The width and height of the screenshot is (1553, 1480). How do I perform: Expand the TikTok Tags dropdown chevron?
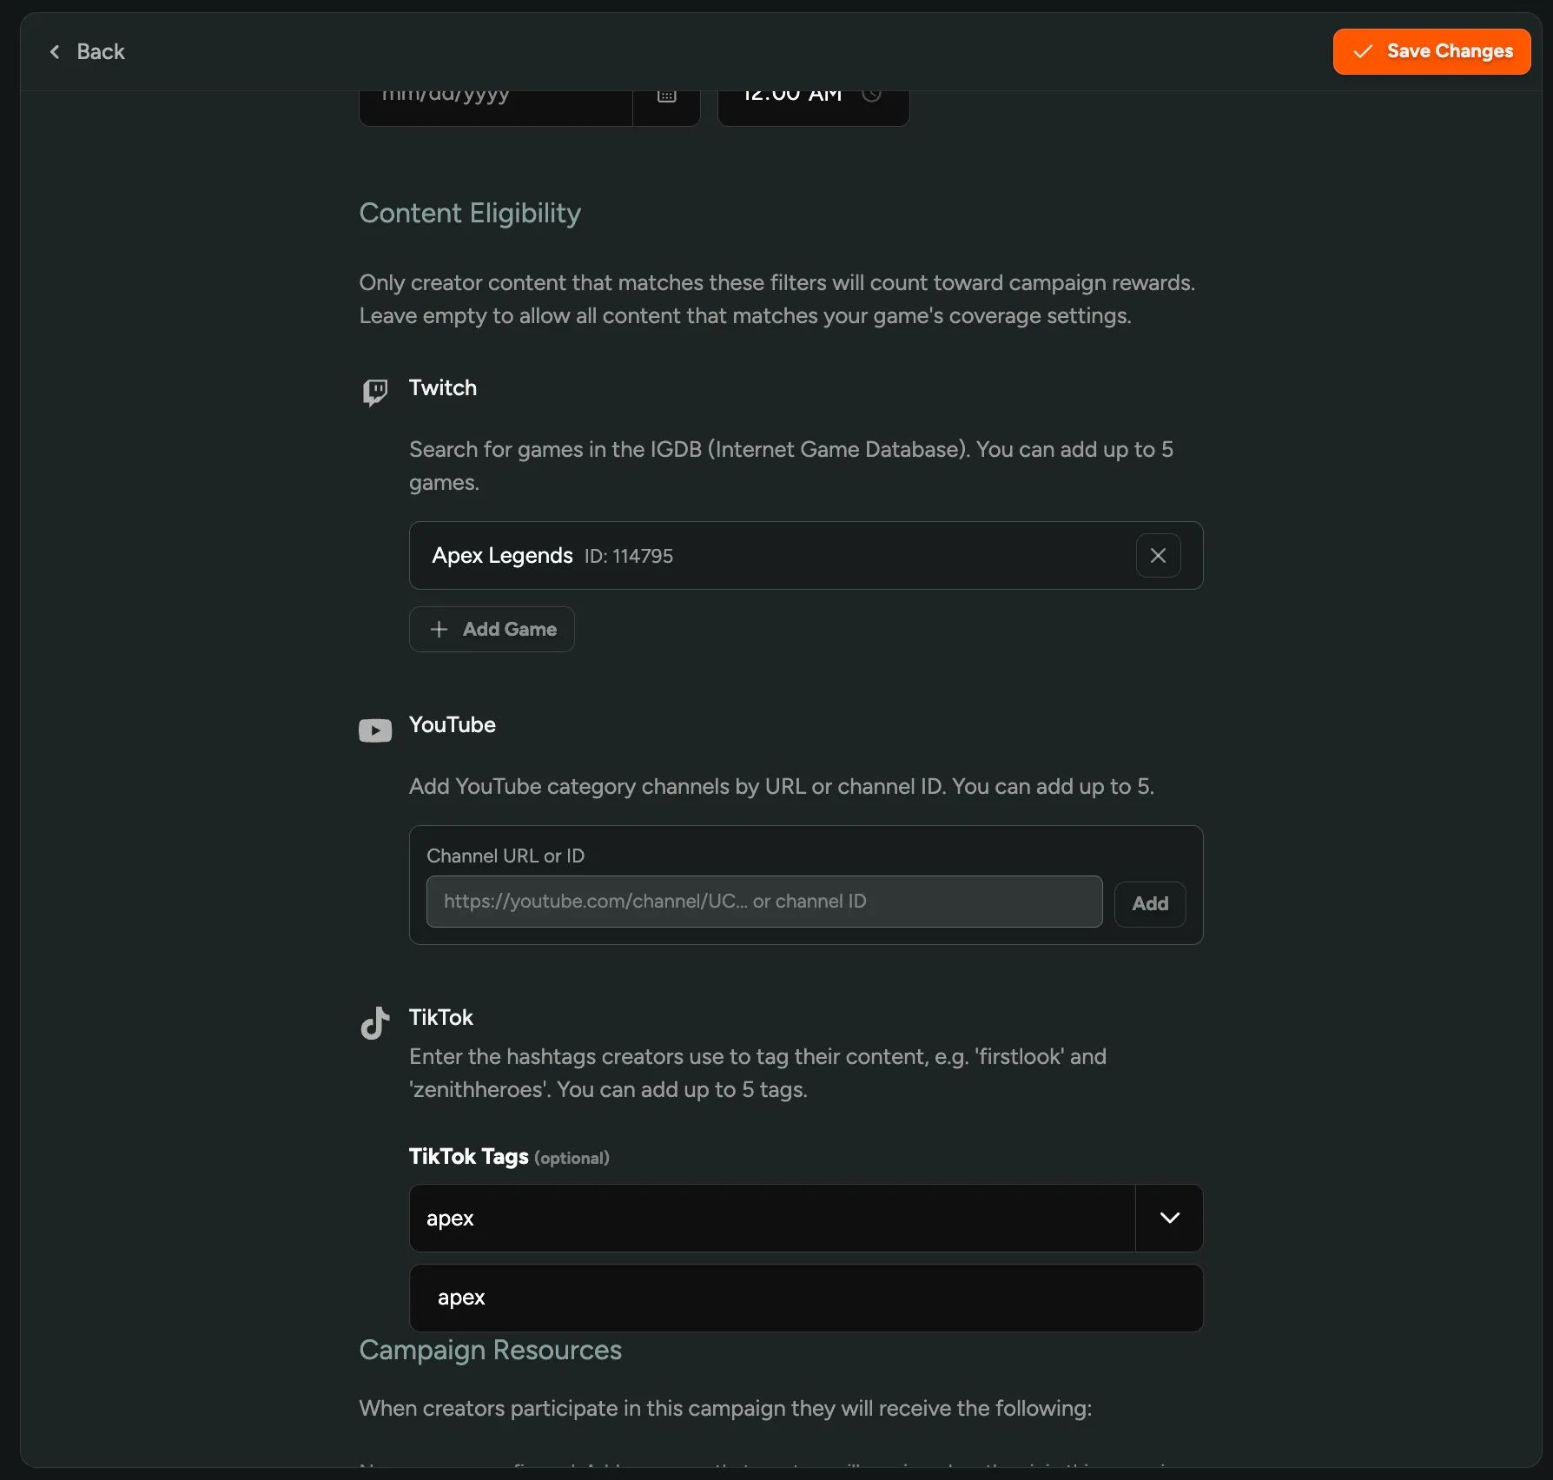click(1169, 1218)
